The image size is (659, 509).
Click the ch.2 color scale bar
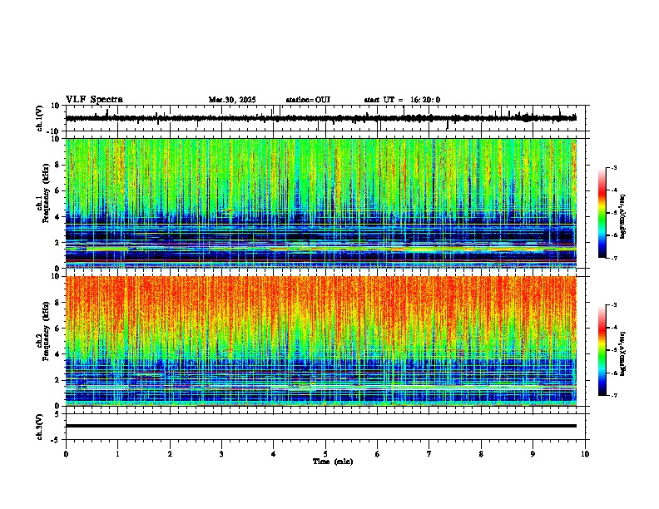[602, 350]
